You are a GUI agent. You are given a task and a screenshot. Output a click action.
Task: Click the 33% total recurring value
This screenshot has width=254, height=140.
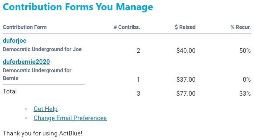[245, 94]
